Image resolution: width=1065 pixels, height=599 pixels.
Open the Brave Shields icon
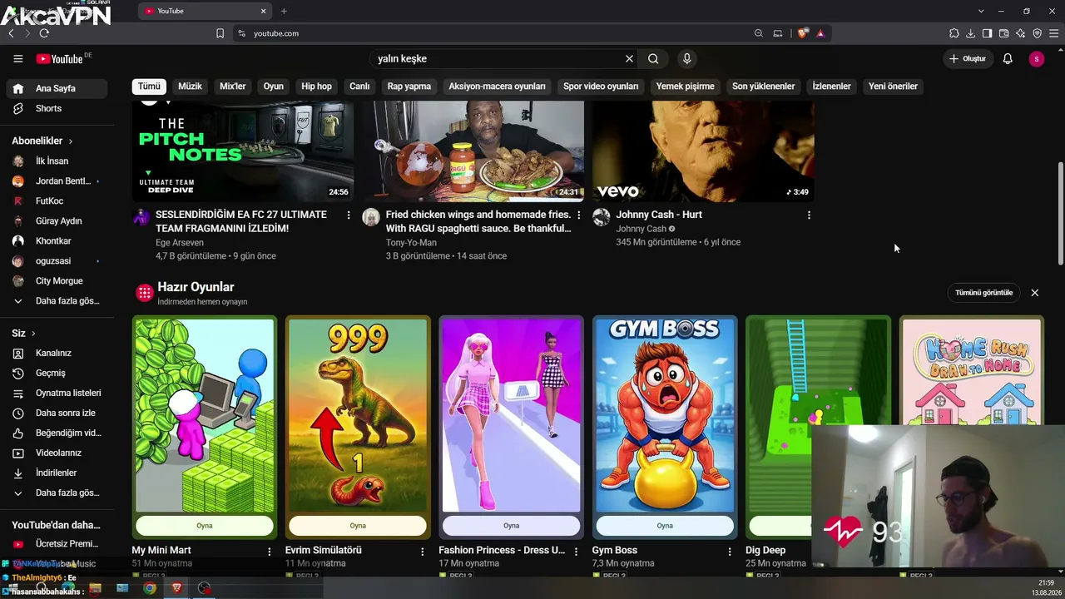(x=802, y=33)
